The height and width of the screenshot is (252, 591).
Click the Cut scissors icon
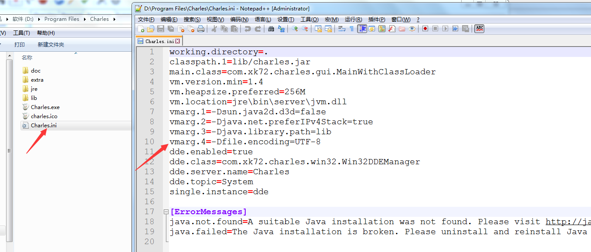[214, 29]
